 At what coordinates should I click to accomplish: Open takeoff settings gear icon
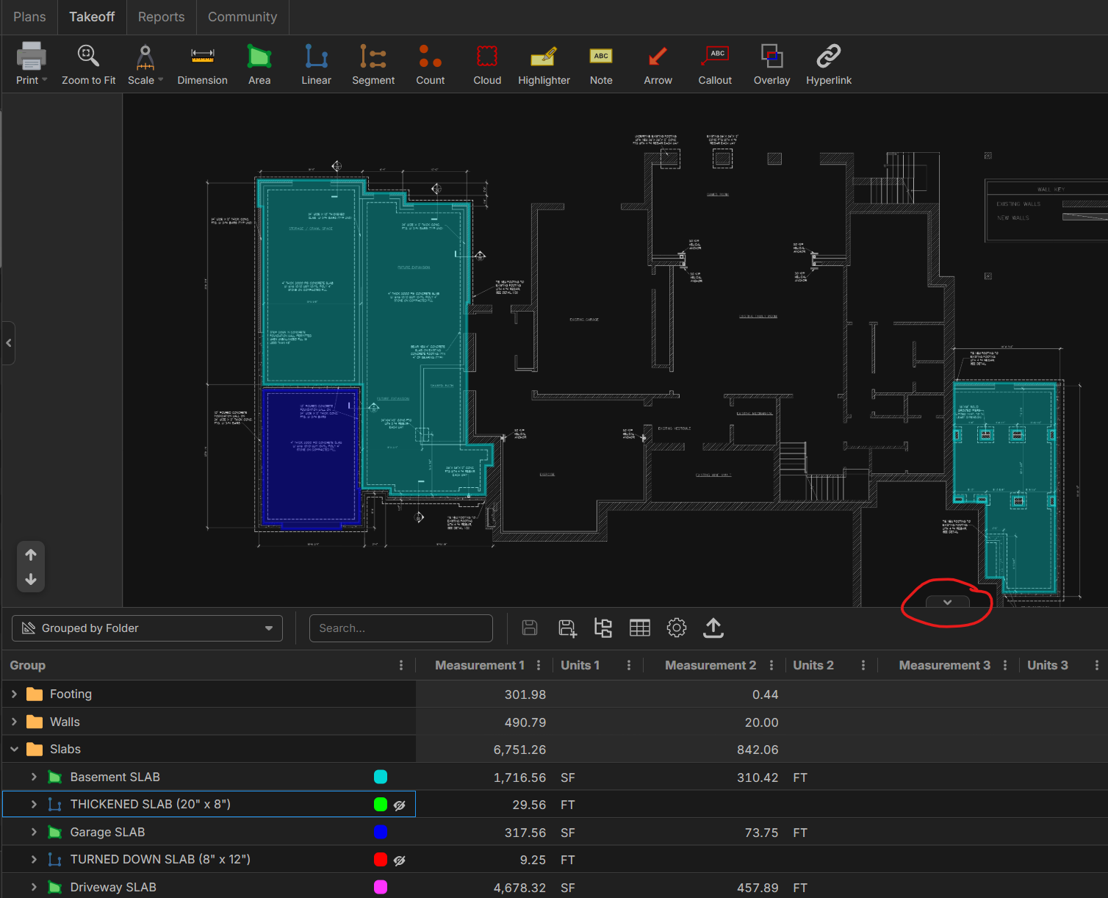click(x=676, y=628)
